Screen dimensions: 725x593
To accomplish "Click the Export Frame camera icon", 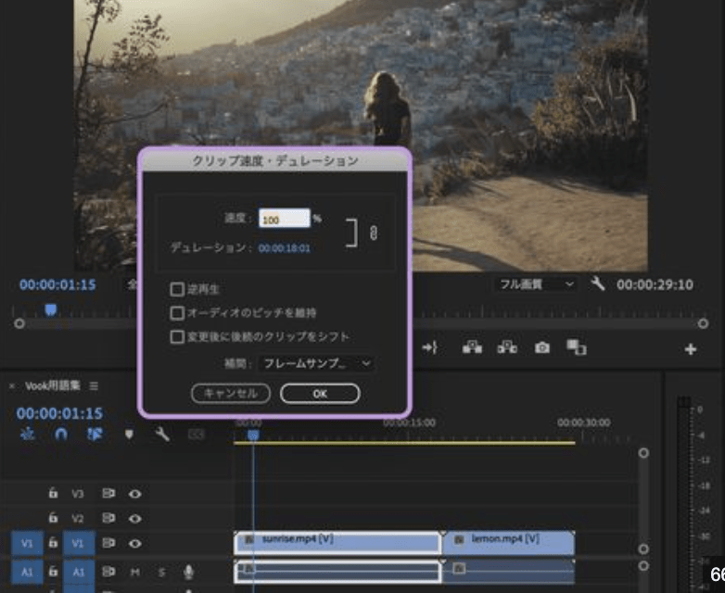I will coord(541,347).
